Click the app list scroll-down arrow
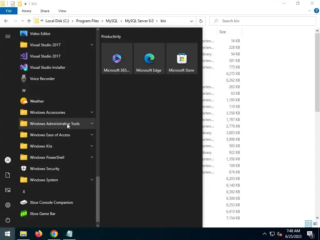 point(98,226)
